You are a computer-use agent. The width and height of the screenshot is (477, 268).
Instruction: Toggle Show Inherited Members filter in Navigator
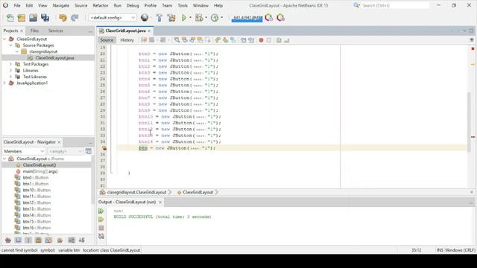tap(8, 240)
